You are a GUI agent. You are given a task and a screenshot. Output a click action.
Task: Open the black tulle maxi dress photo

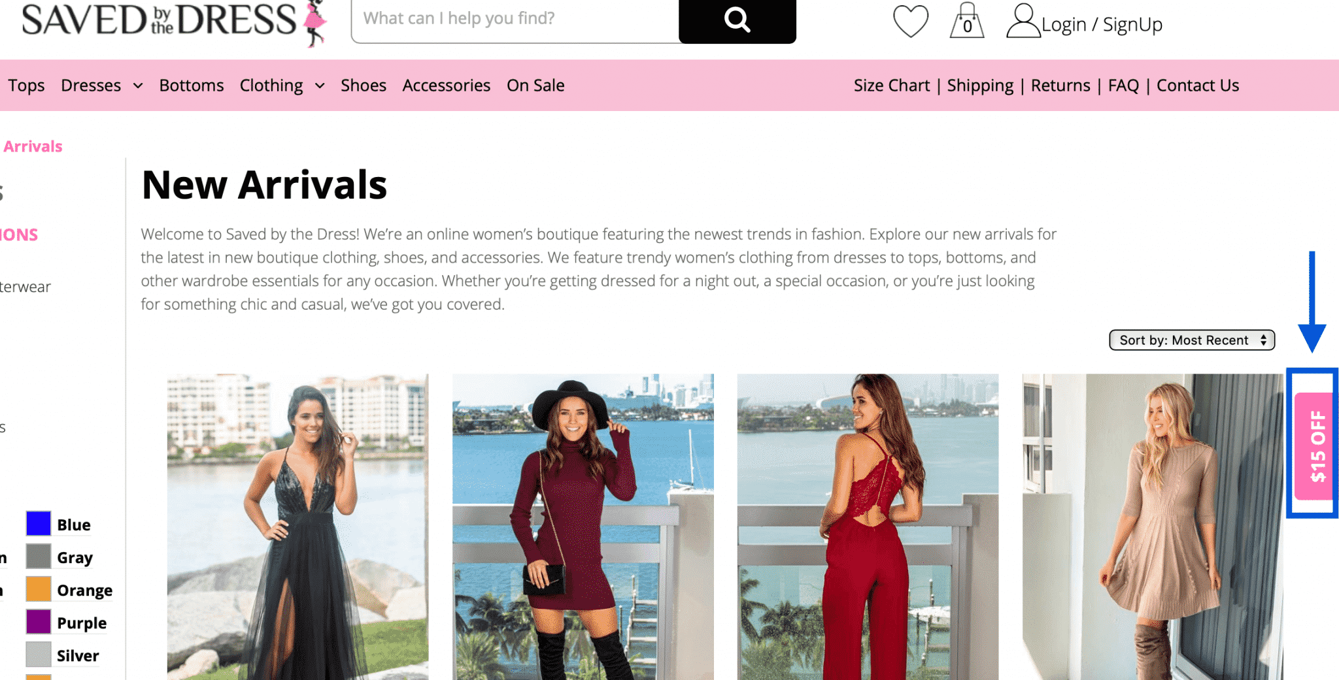click(x=298, y=526)
